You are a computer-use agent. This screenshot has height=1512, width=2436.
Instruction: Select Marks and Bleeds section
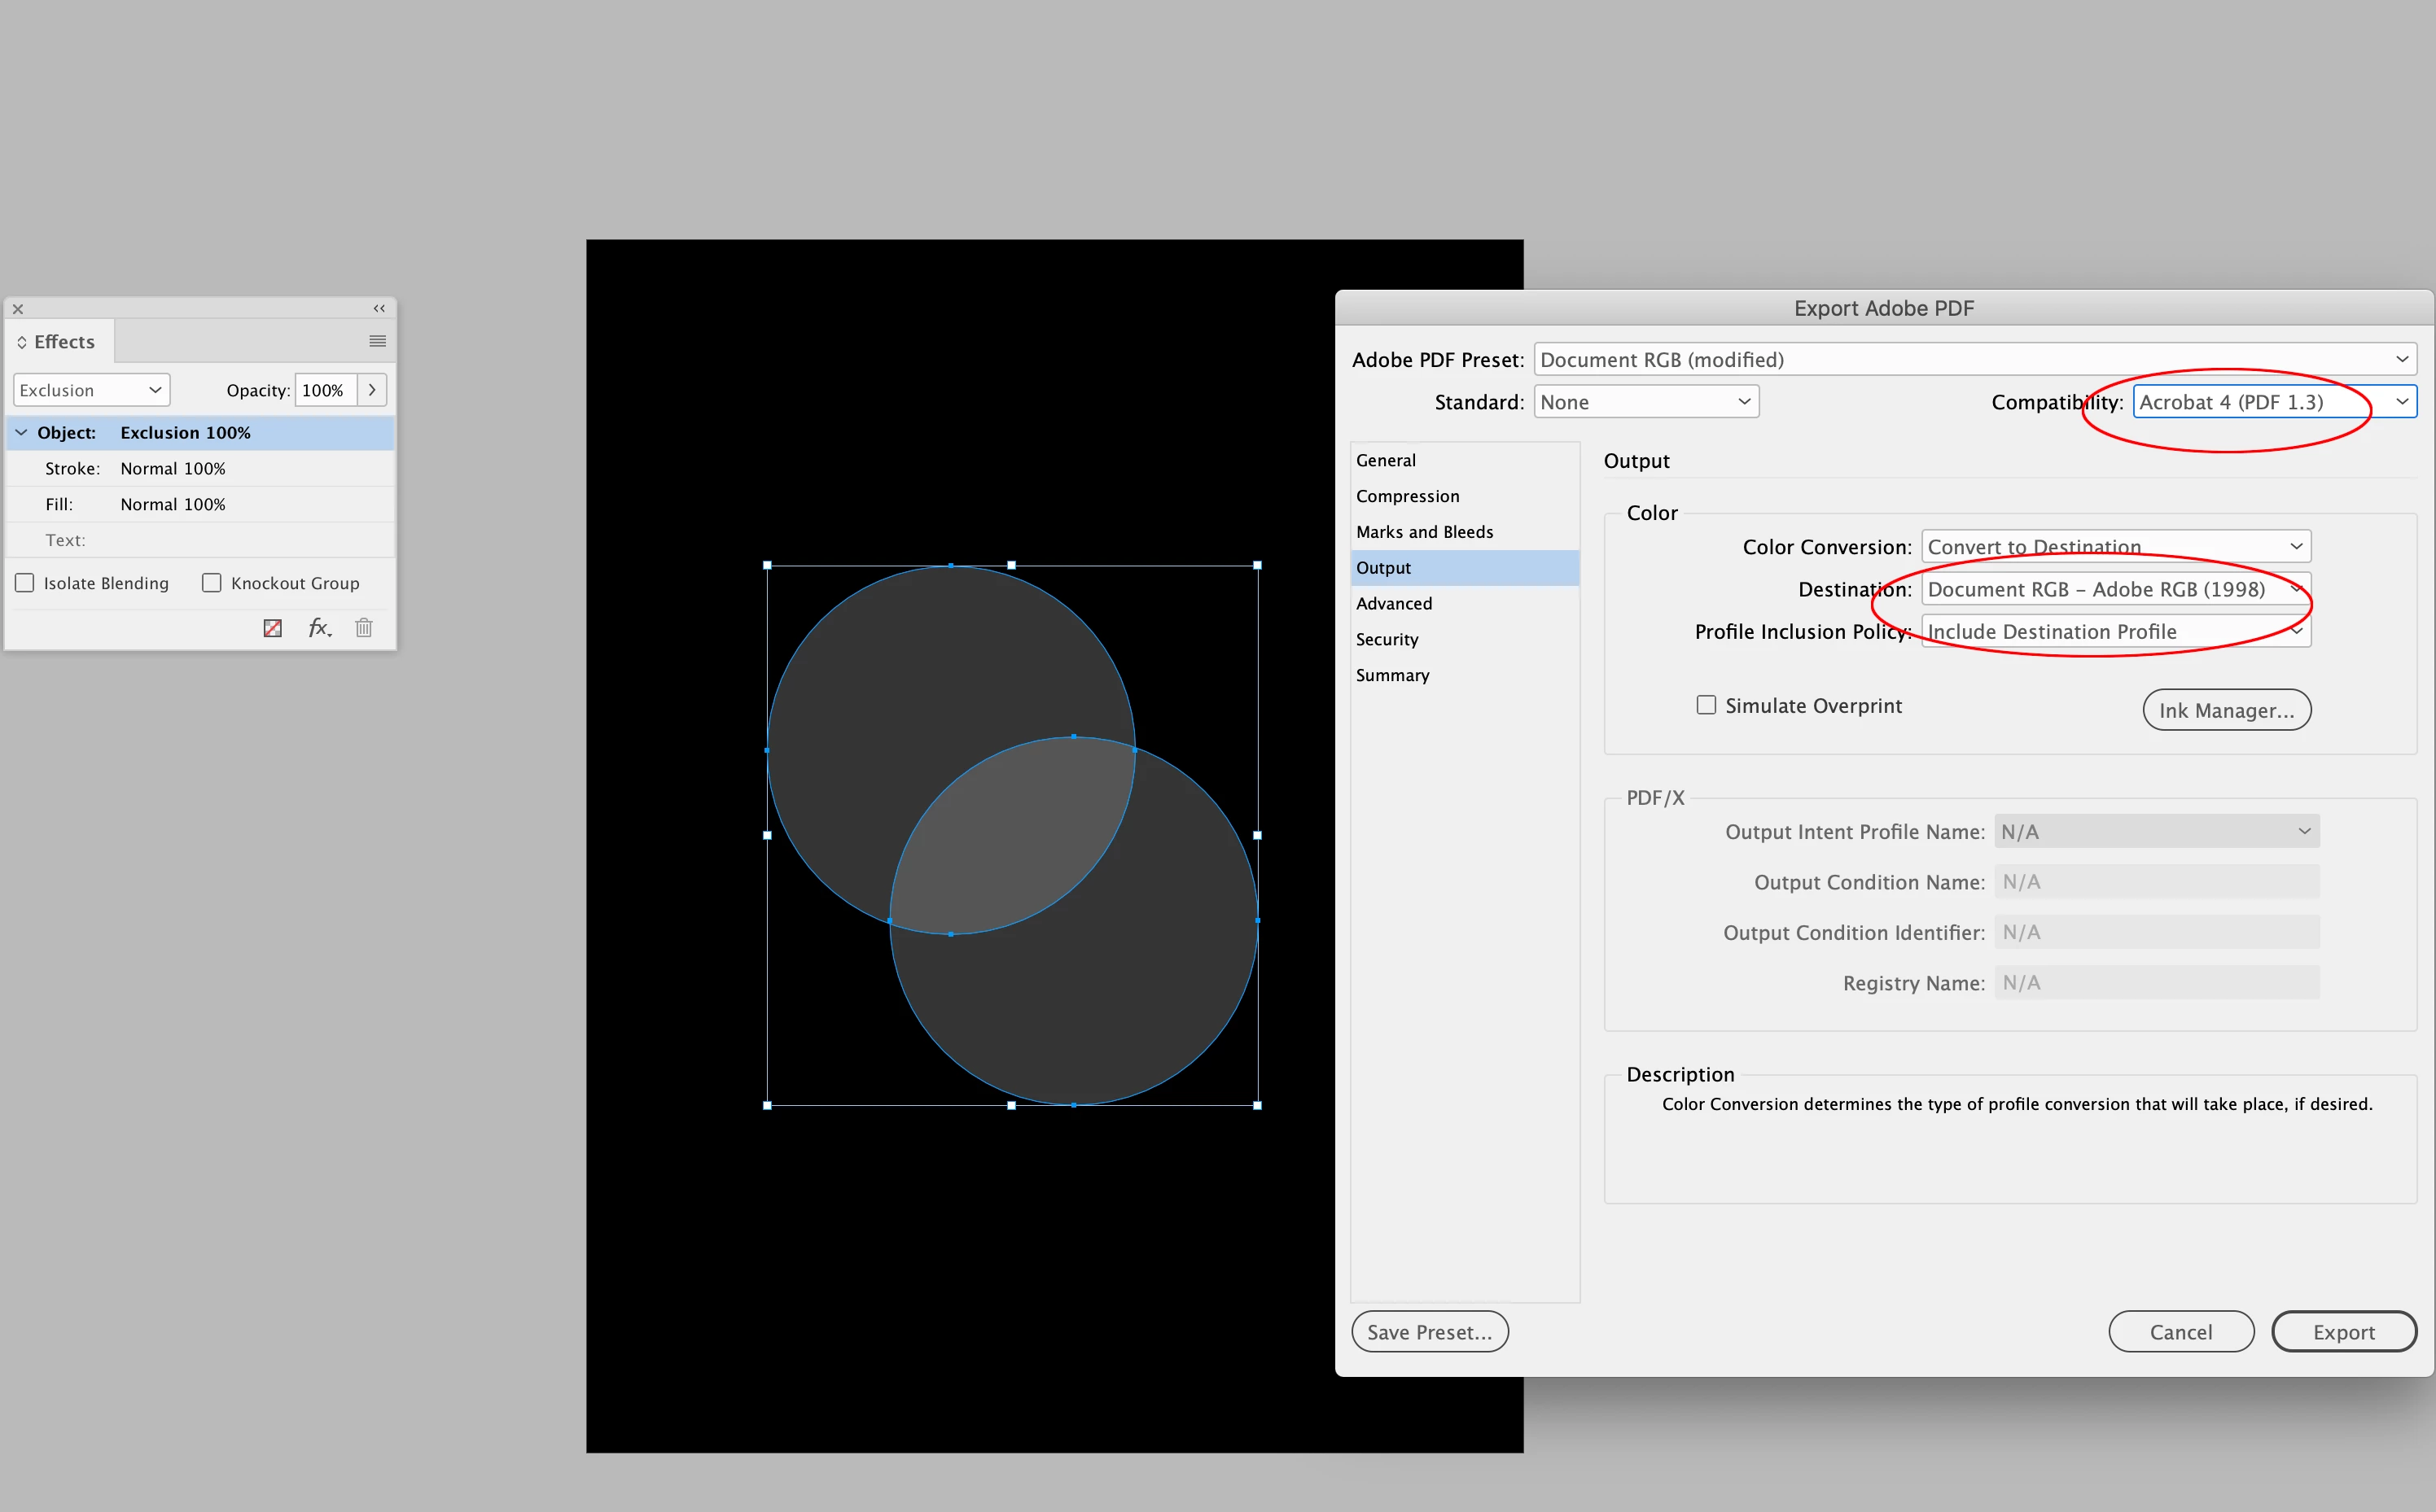1425,532
